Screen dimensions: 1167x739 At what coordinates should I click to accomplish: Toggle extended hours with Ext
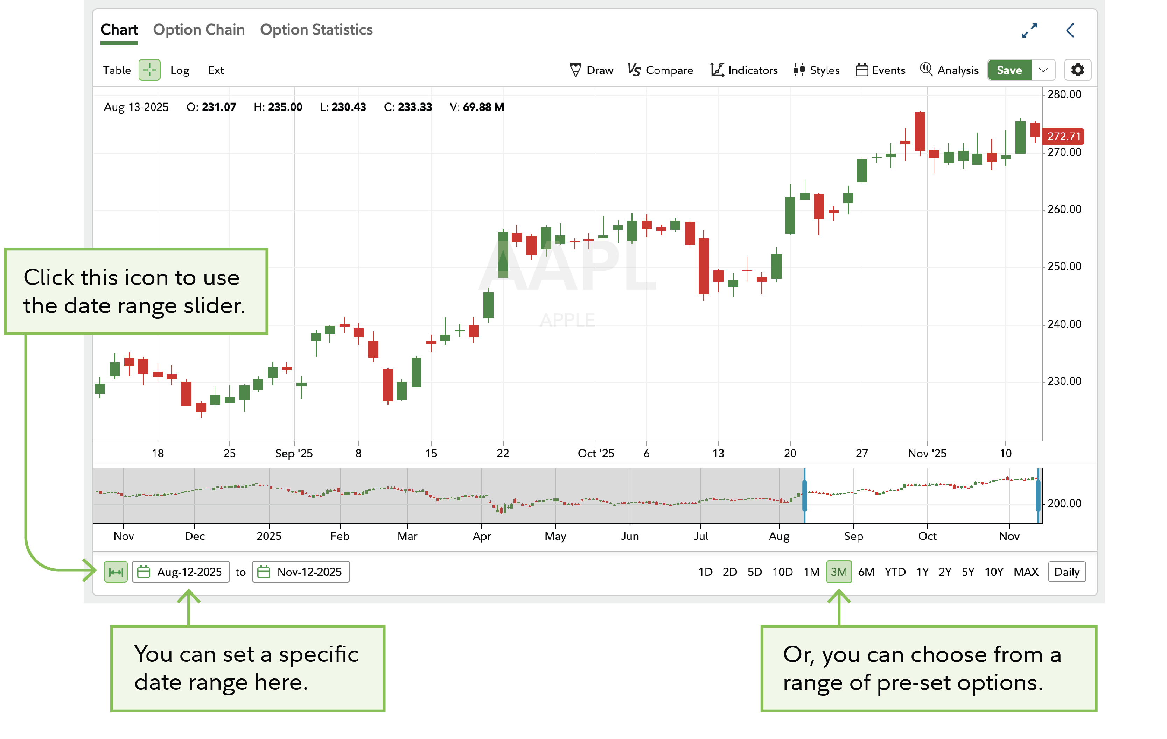215,70
